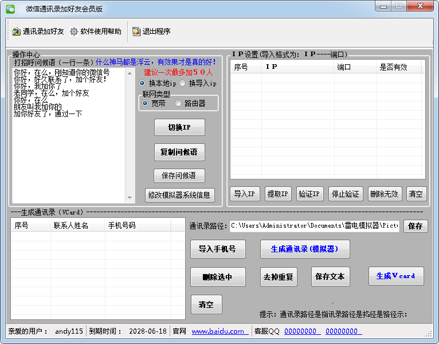Clear the contacts list with 清空
Viewport: 439px width, 344px height.
206,304
